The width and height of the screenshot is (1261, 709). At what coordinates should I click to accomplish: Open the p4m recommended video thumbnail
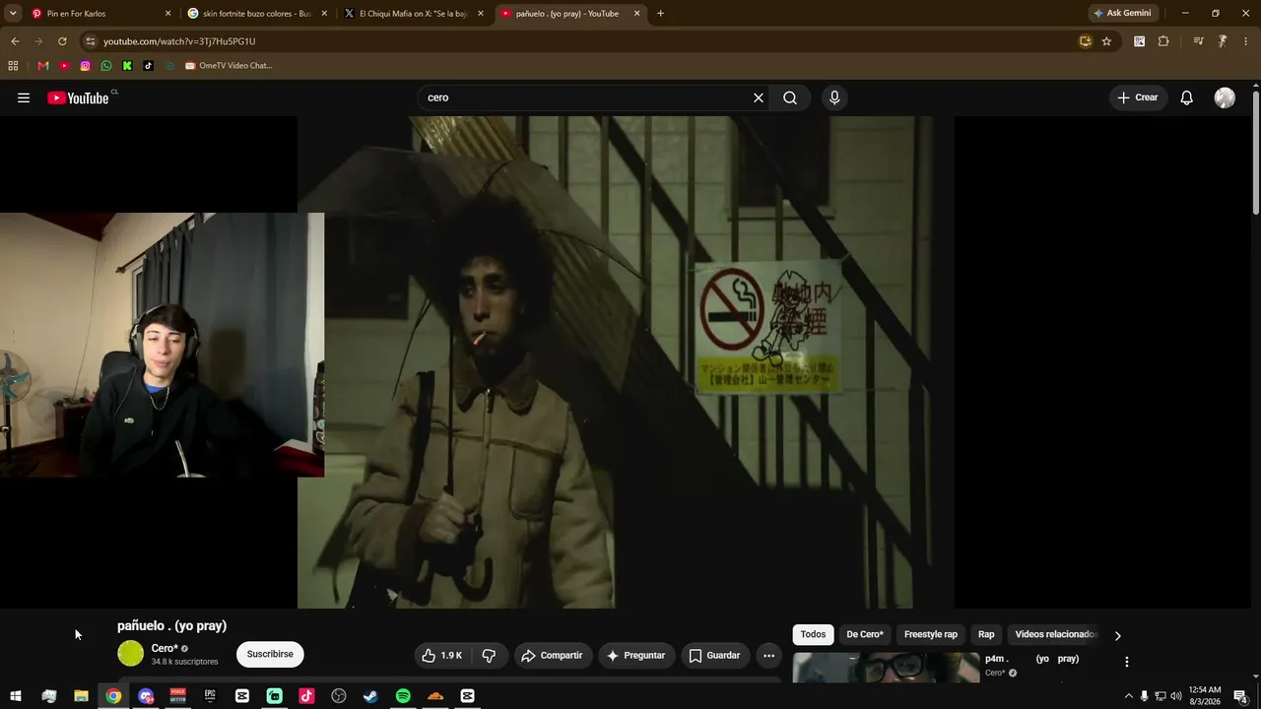886,667
